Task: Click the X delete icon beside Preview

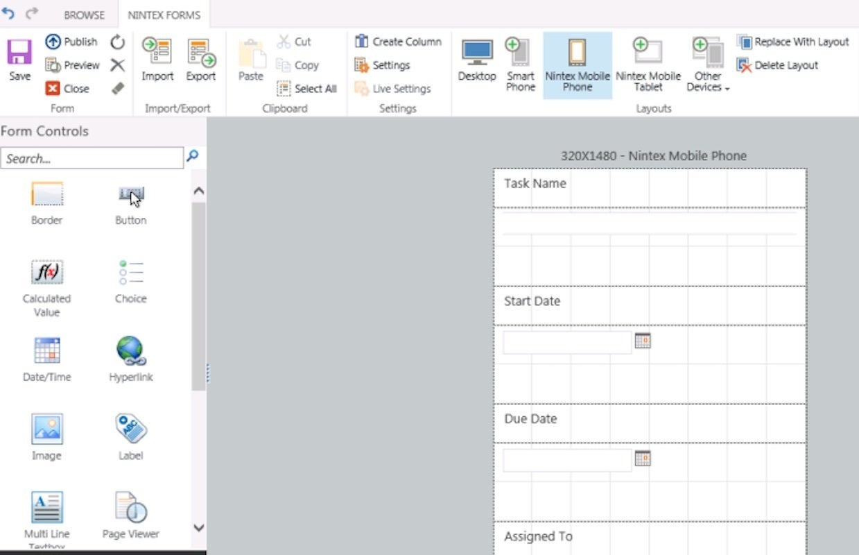Action: [118, 65]
